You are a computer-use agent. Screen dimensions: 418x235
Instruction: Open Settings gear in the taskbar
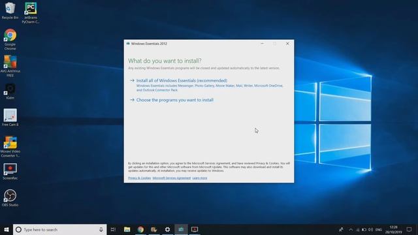pyautogui.click(x=167, y=229)
